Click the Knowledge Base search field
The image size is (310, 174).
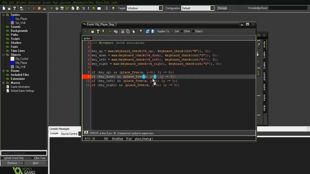pos(288,8)
